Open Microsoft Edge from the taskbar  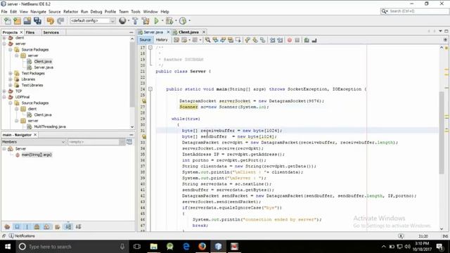186,247
